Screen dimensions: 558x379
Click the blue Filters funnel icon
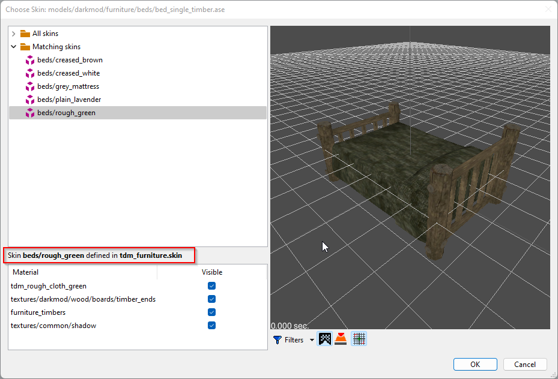277,340
